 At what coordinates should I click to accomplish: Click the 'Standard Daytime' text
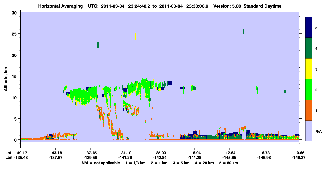pos(263,6)
